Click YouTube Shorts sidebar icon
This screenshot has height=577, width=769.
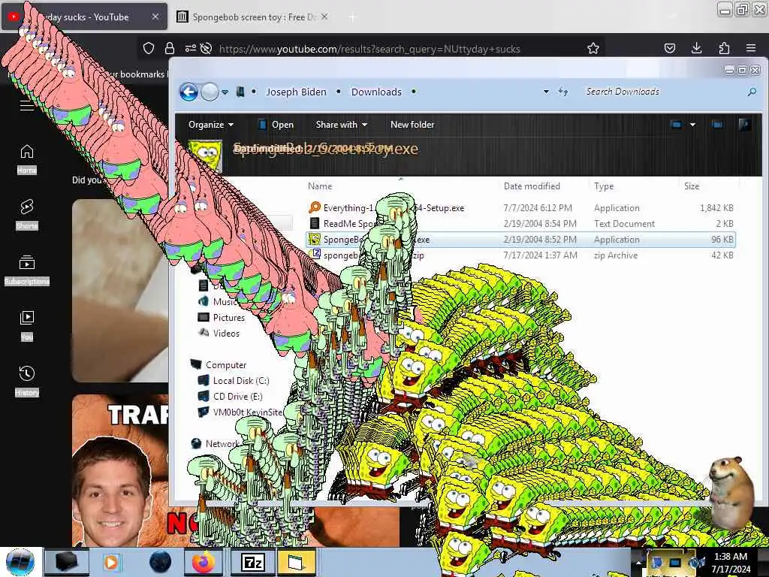[x=26, y=214]
